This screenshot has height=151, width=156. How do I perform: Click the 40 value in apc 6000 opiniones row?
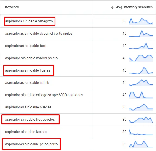124,95
